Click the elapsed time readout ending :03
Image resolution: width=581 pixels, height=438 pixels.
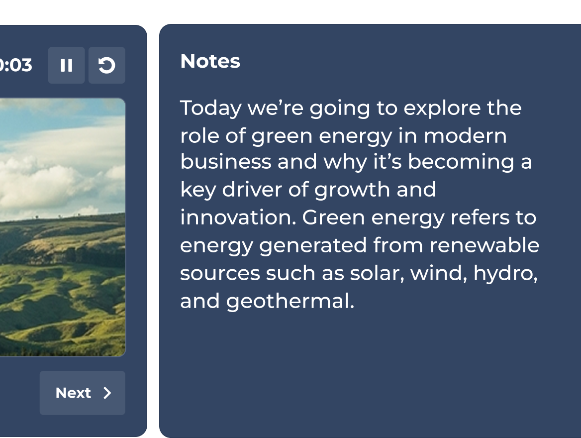point(16,65)
